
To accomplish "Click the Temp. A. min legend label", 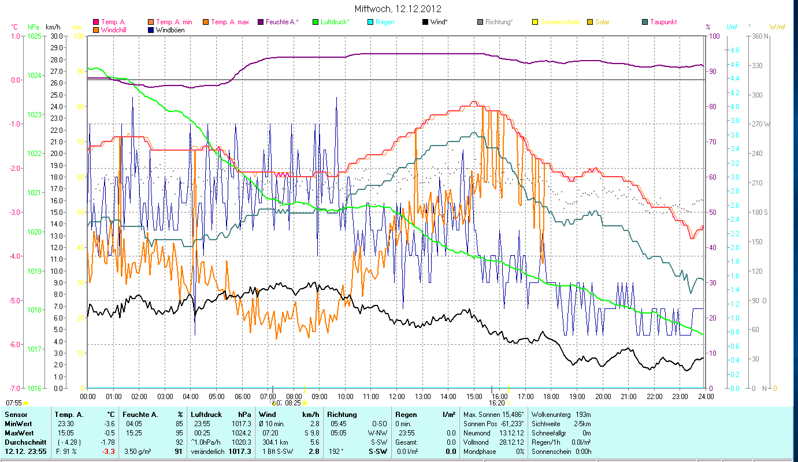I will [173, 22].
